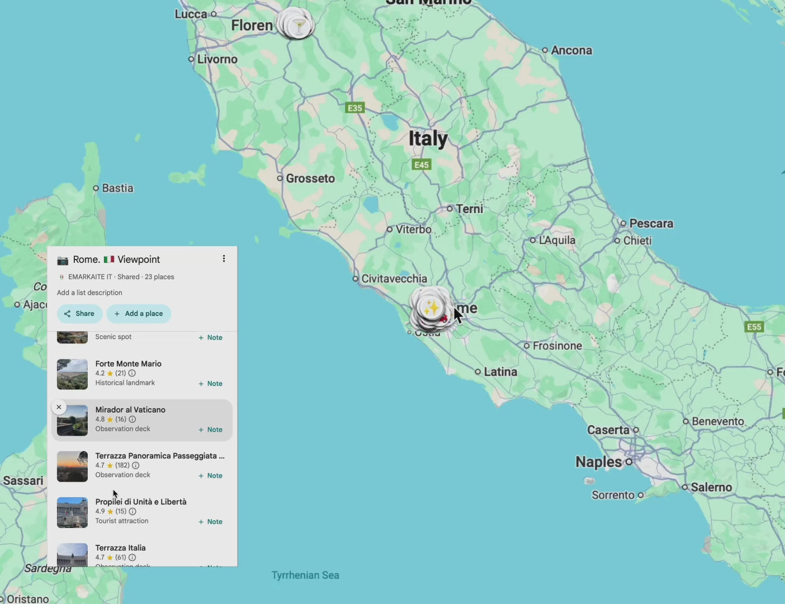This screenshot has height=604, width=785.
Task: Open the three-dot options menu for the list
Action: (224, 258)
